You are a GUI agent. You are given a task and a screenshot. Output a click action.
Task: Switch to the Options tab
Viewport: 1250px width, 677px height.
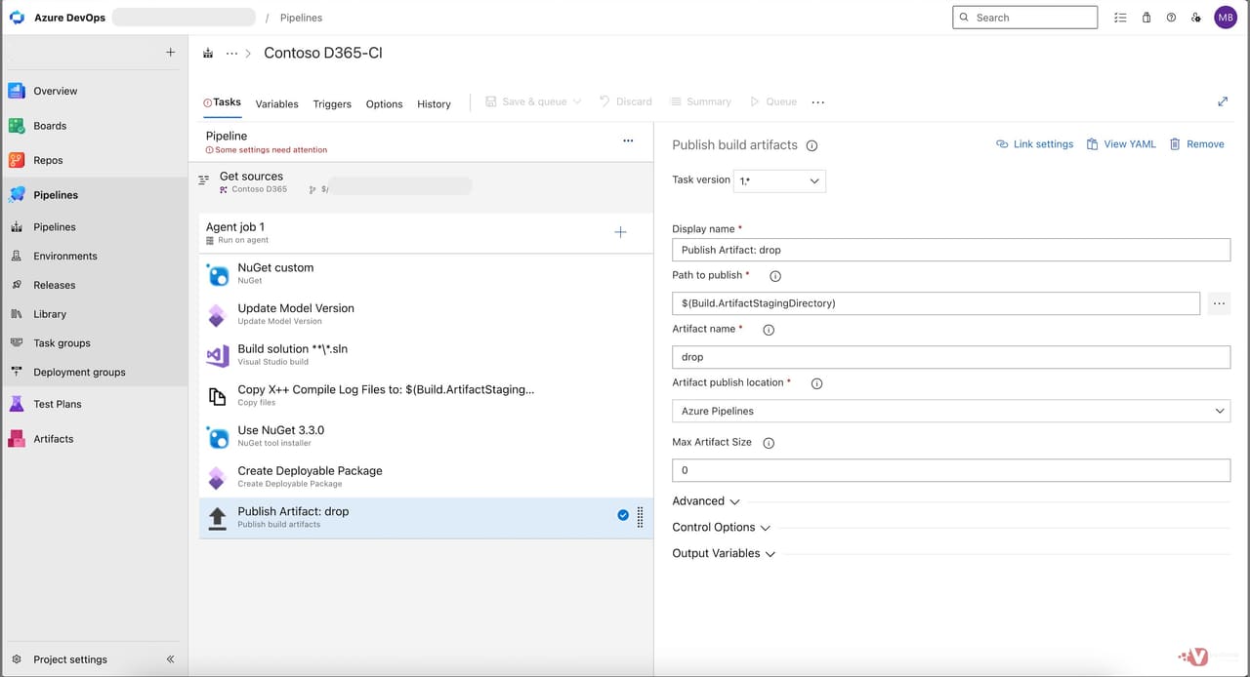click(x=384, y=104)
